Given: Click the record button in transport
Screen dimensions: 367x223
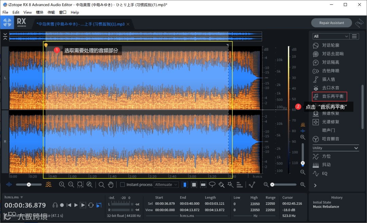Looking at the screenshot, I should click(x=62, y=205).
